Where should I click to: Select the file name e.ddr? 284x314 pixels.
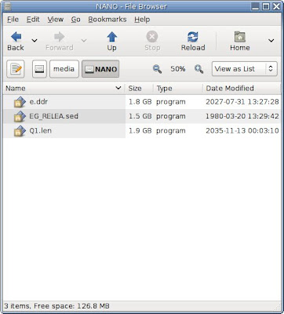(38, 101)
